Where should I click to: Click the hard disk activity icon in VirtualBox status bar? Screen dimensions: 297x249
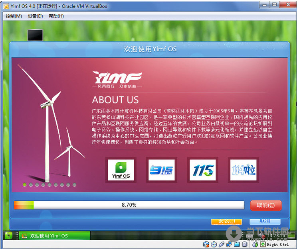coord(206,244)
